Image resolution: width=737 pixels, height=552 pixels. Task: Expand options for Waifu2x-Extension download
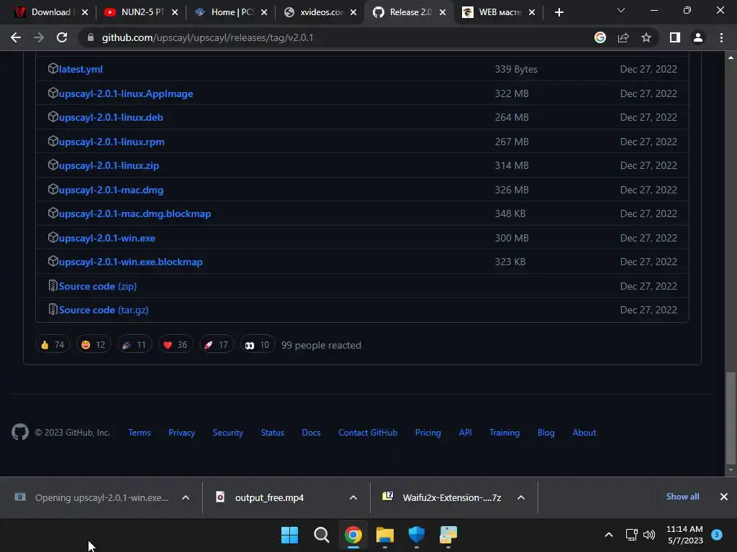(x=521, y=497)
